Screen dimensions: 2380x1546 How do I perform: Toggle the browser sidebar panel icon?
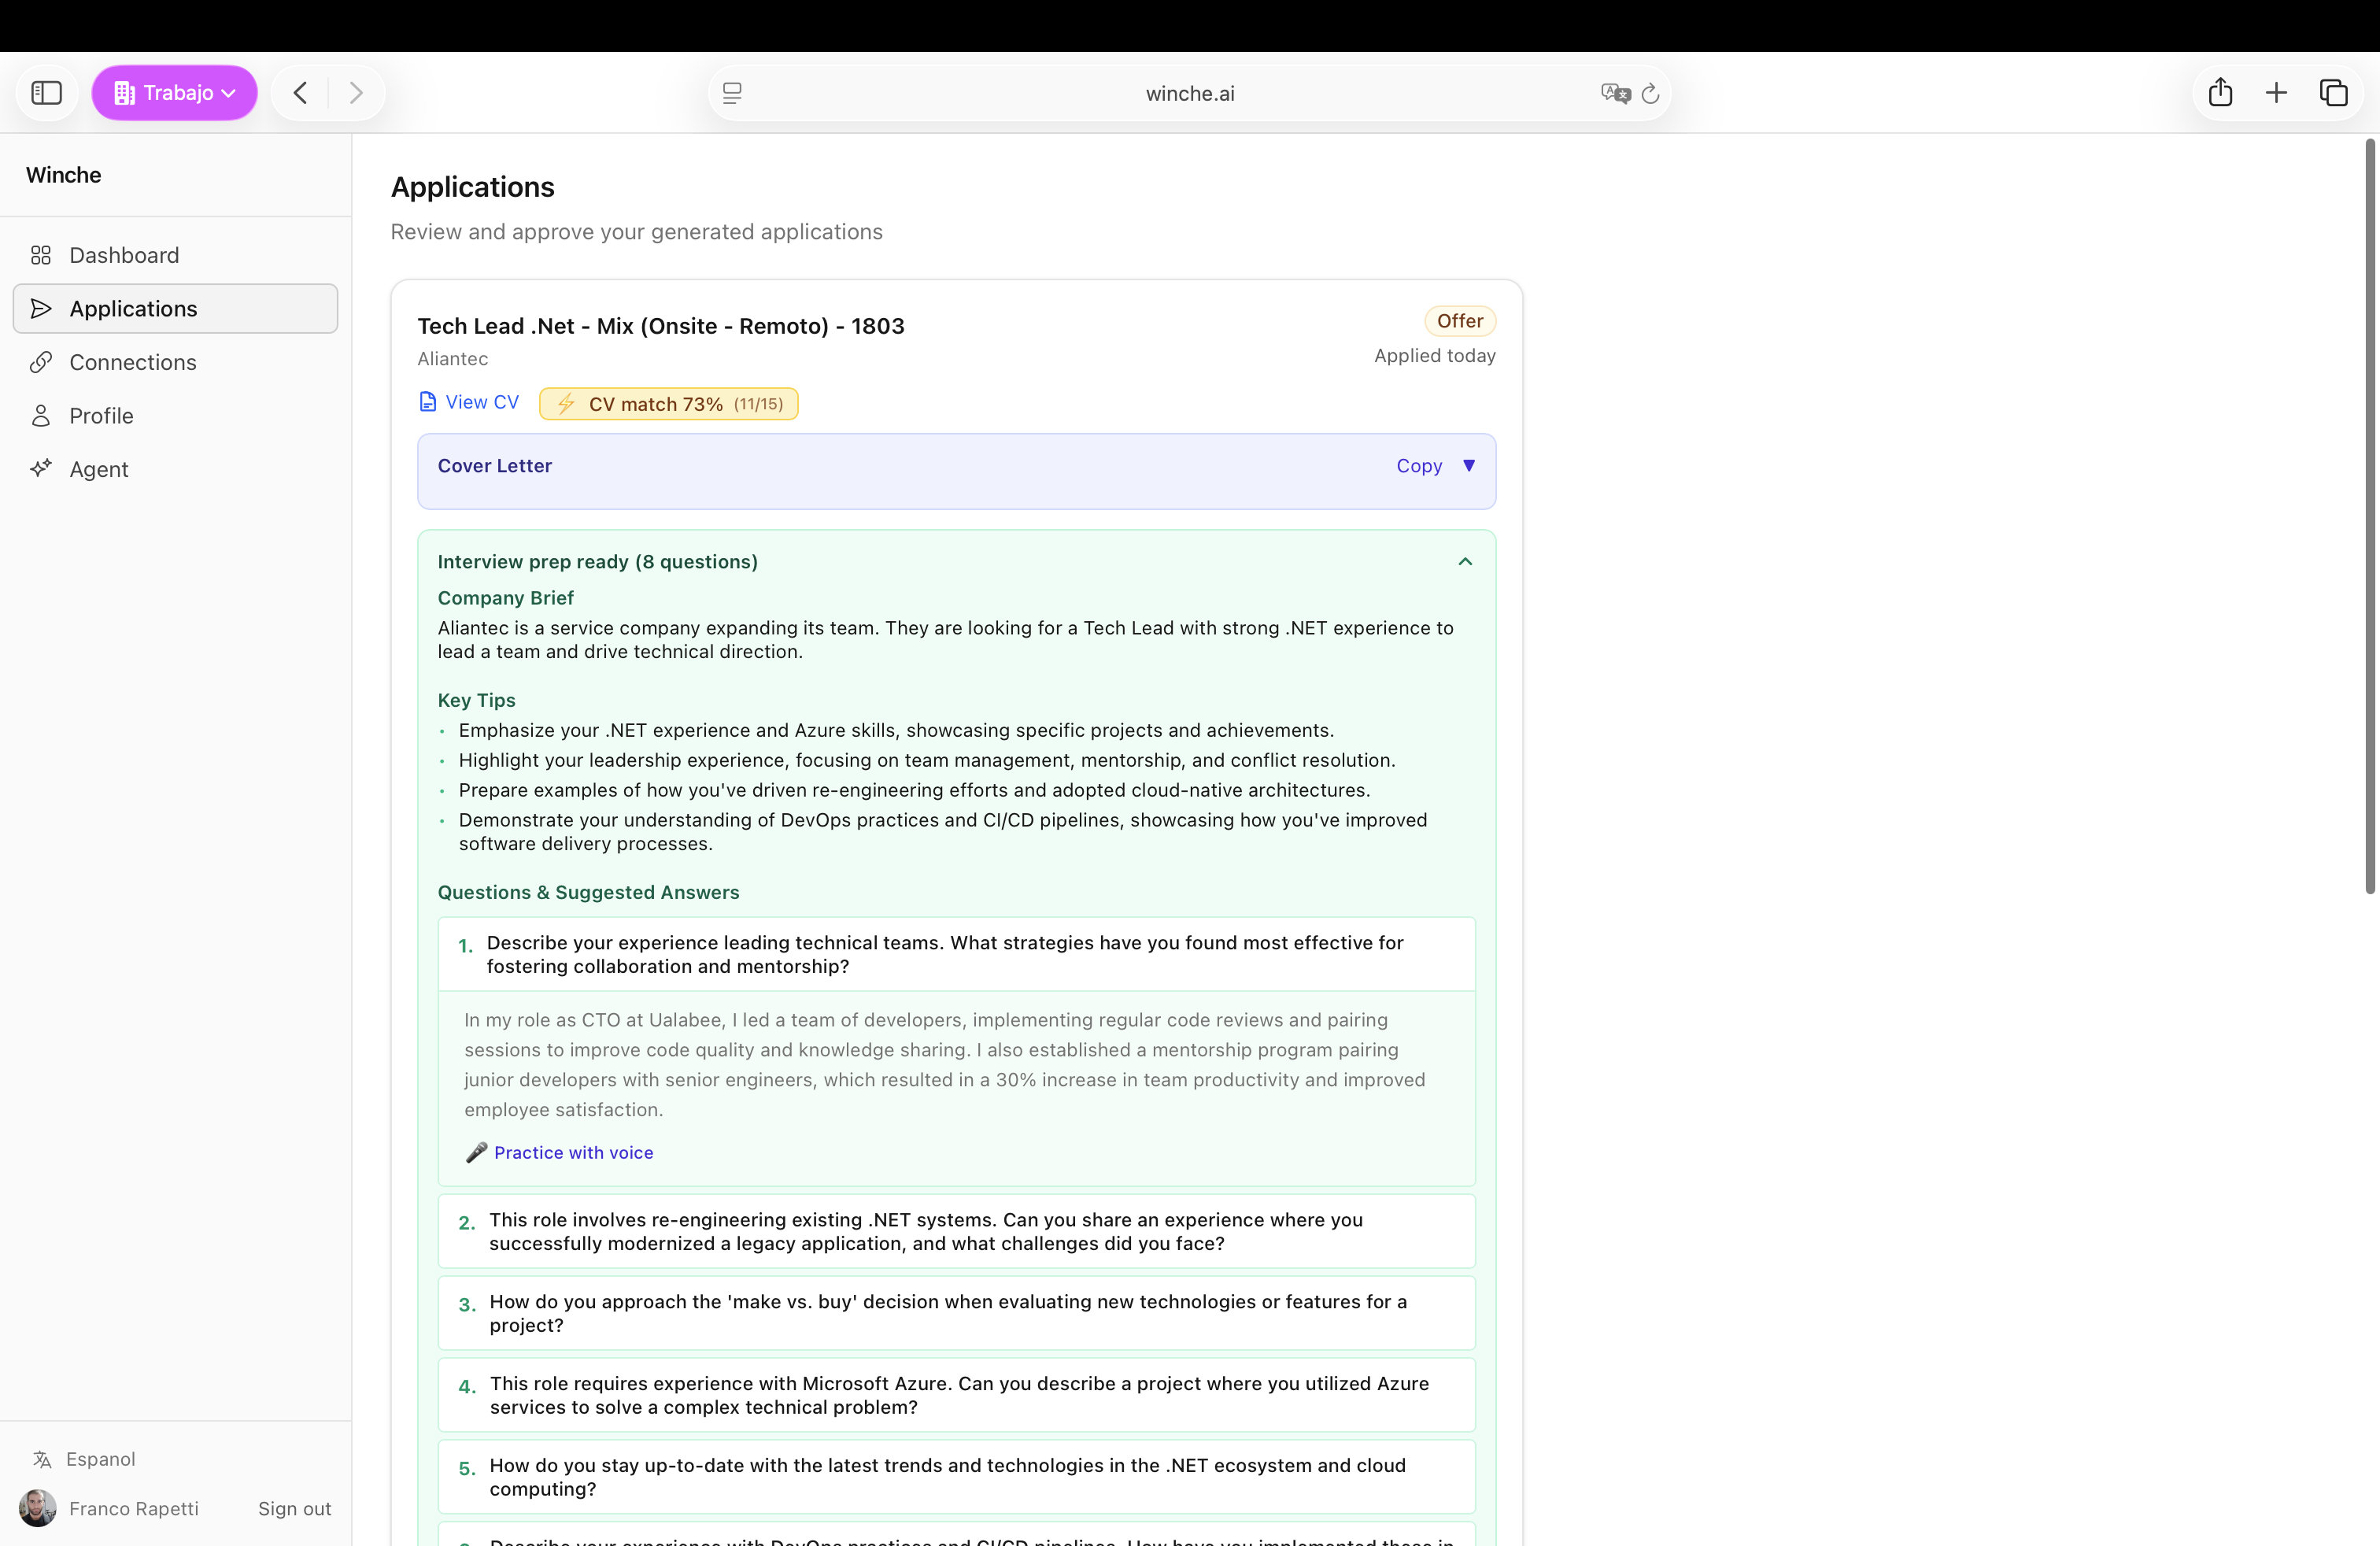click(x=47, y=93)
